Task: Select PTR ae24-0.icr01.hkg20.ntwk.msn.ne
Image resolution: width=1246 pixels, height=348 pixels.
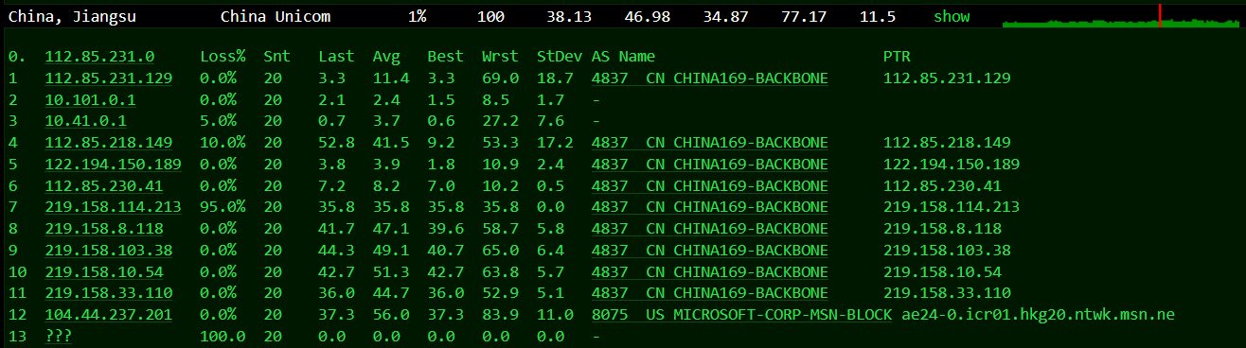Action: (1038, 314)
